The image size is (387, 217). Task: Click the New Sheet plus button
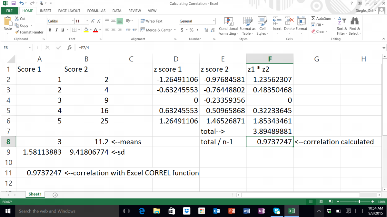pyautogui.click(x=55, y=194)
